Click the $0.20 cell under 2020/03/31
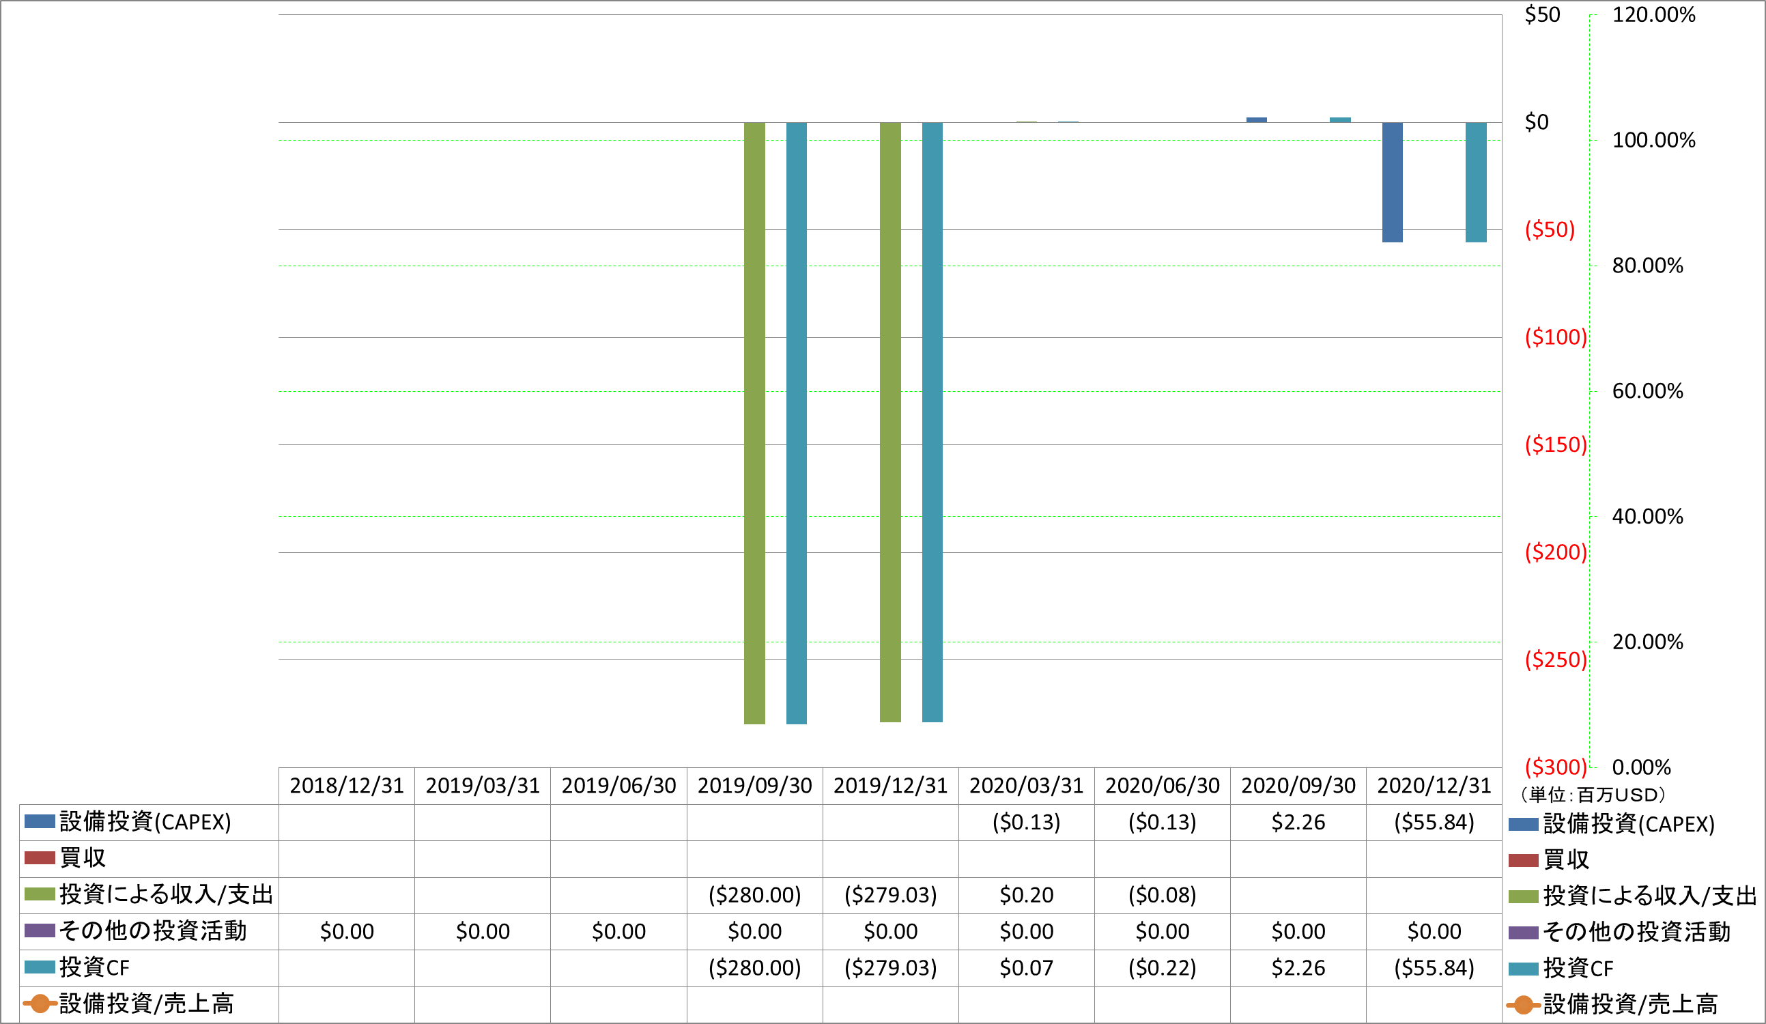Viewport: 1766px width, 1024px height. tap(1027, 895)
